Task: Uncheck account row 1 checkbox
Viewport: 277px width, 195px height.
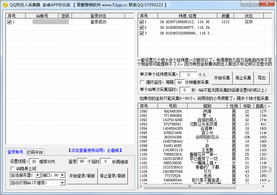Action: pyautogui.click(x=10, y=22)
